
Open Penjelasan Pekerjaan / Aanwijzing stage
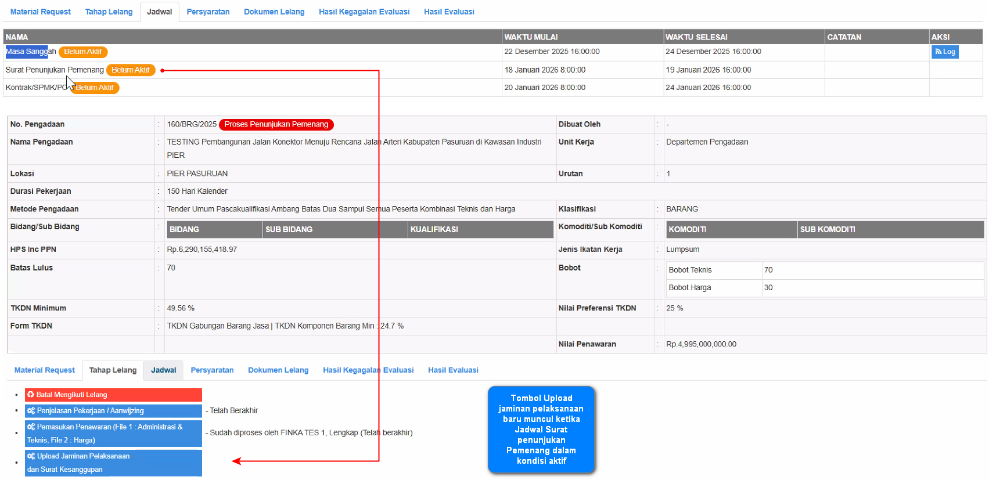tap(113, 411)
